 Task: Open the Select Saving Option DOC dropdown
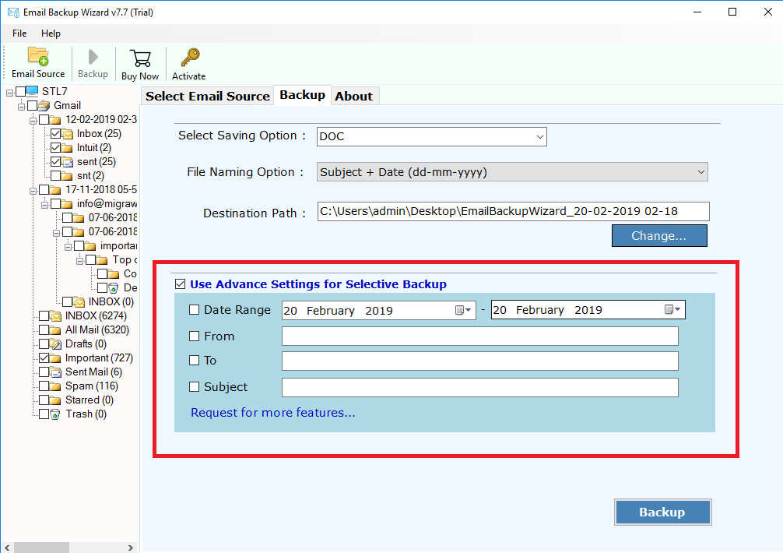pos(432,136)
